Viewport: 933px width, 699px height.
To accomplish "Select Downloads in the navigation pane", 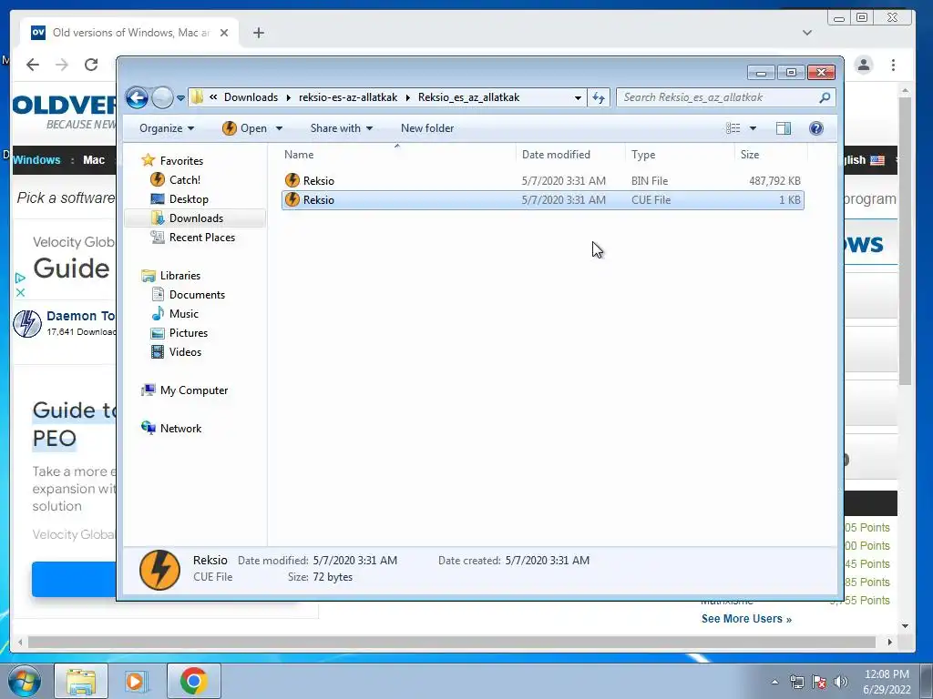I will [x=196, y=218].
